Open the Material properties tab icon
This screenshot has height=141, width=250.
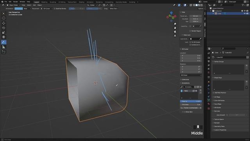[209, 104]
